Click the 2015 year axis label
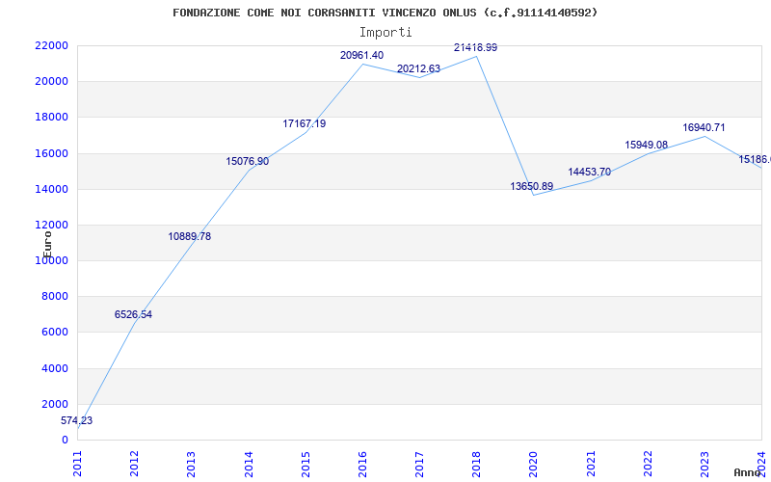The width and height of the screenshot is (771, 482). (306, 464)
